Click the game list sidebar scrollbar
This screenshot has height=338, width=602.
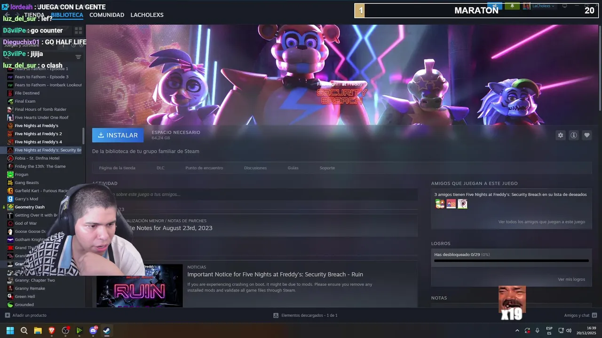(x=84, y=136)
